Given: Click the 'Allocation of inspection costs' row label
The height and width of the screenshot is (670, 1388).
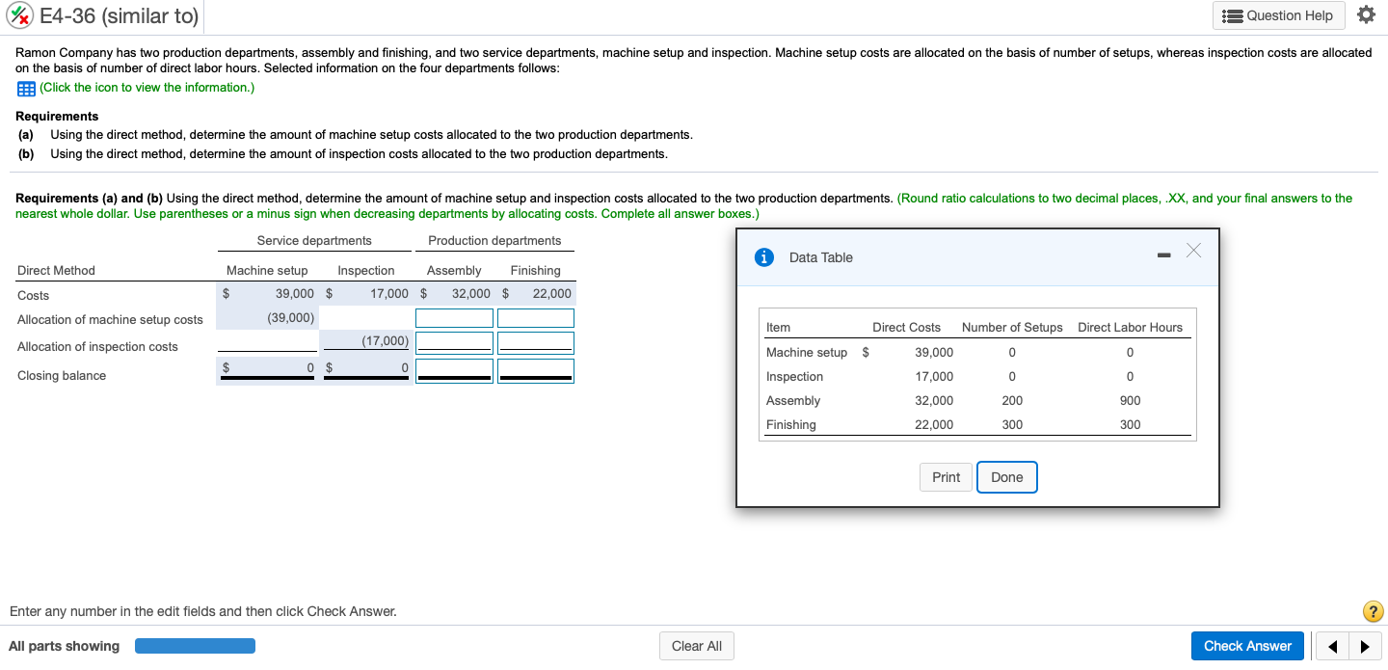Looking at the screenshot, I should point(97,346).
